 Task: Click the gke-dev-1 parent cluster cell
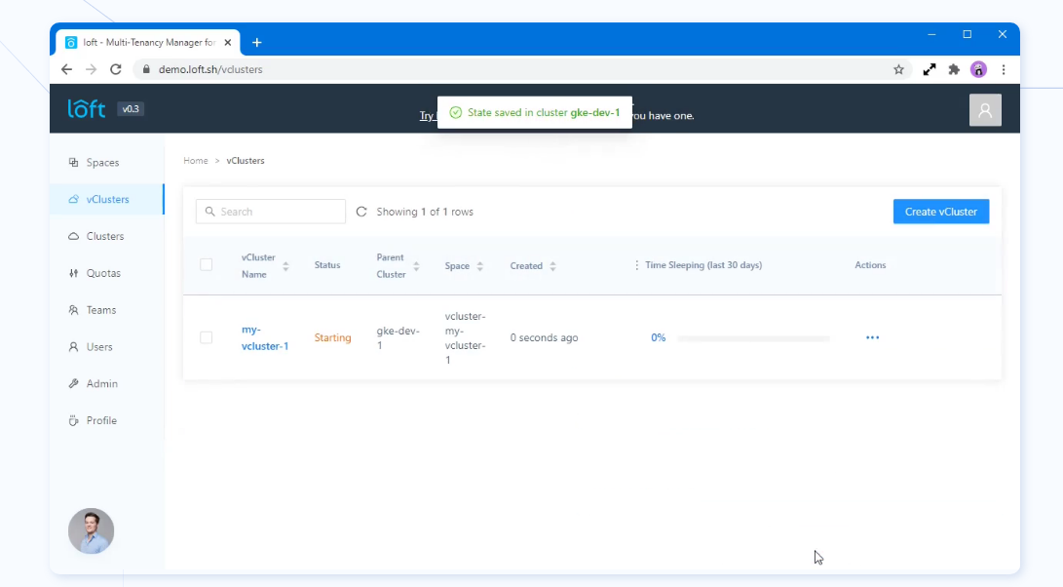pyautogui.click(x=398, y=338)
